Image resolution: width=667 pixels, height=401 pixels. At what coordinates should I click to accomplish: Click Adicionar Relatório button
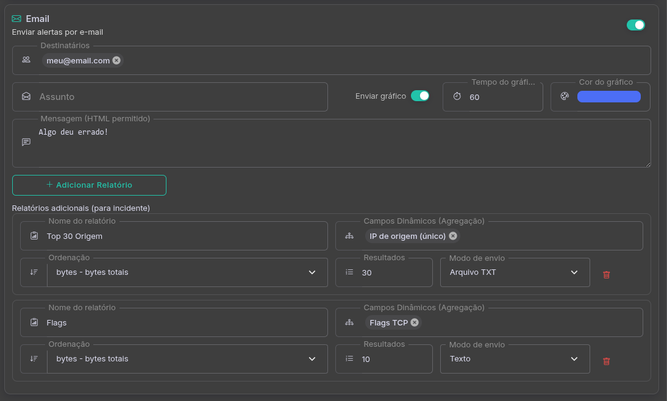pyautogui.click(x=89, y=185)
